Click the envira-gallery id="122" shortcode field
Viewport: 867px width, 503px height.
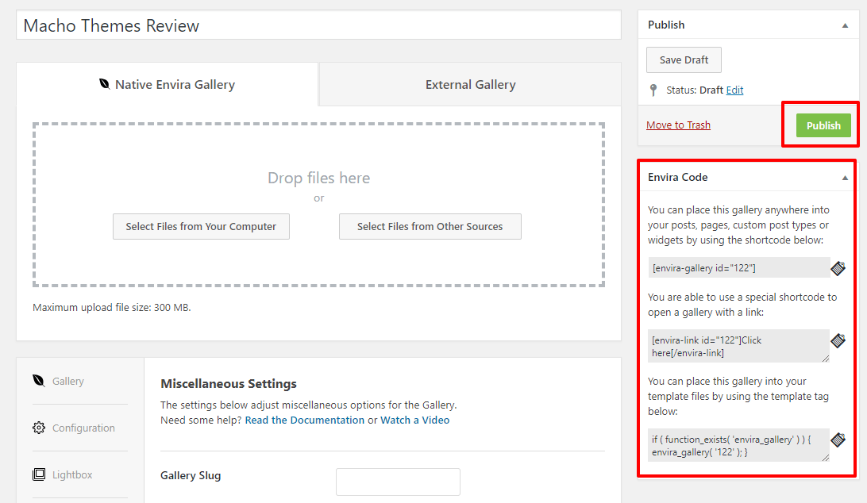pyautogui.click(x=738, y=268)
